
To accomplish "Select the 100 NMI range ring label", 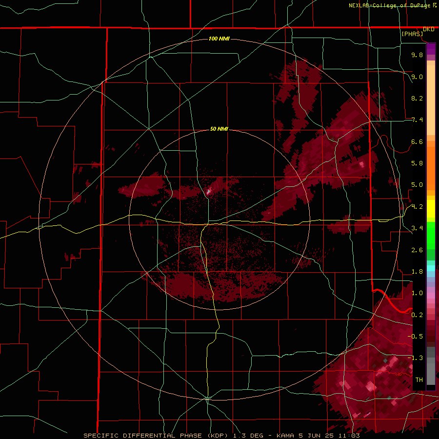I will pyautogui.click(x=219, y=39).
